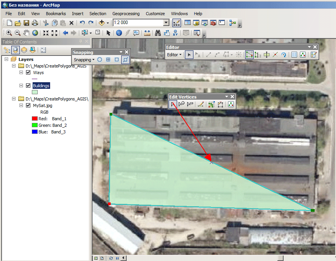Open the Snapping dropdown menu

pos(84,60)
